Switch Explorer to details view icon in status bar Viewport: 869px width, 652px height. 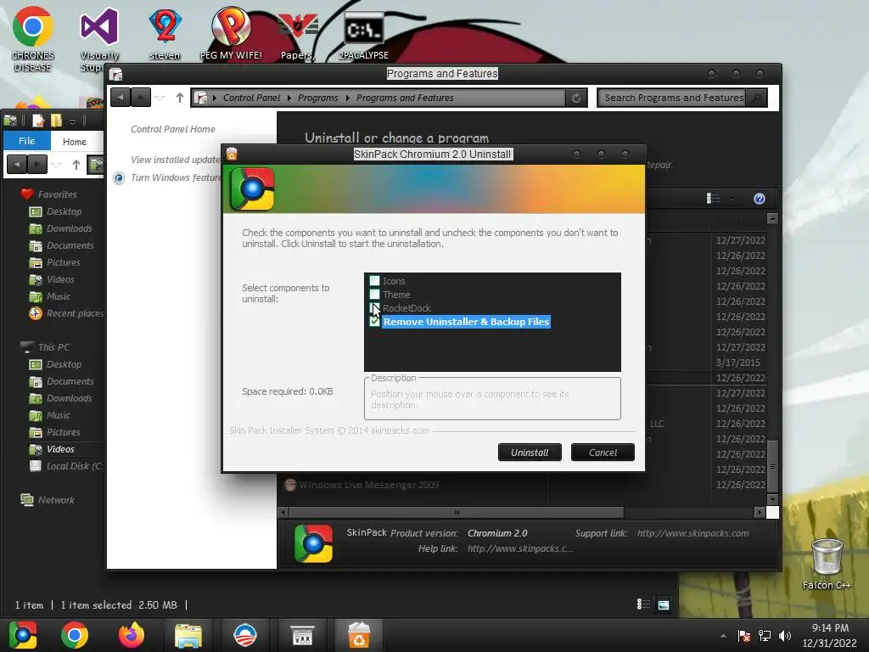(x=643, y=604)
